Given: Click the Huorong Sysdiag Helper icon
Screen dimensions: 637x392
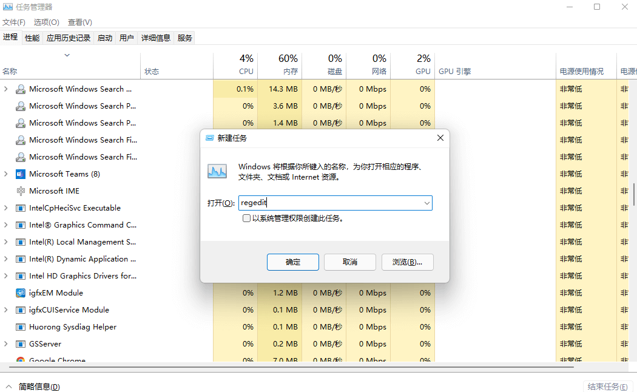Looking at the screenshot, I should 20,326.
